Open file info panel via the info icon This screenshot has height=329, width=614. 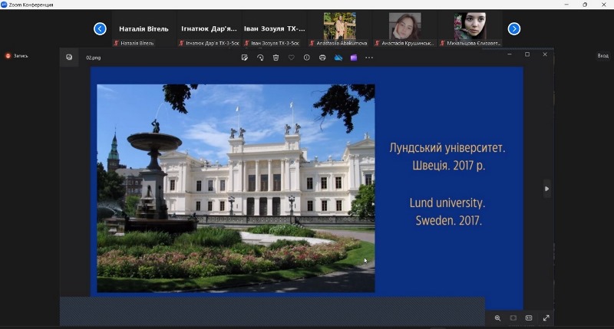[307, 58]
